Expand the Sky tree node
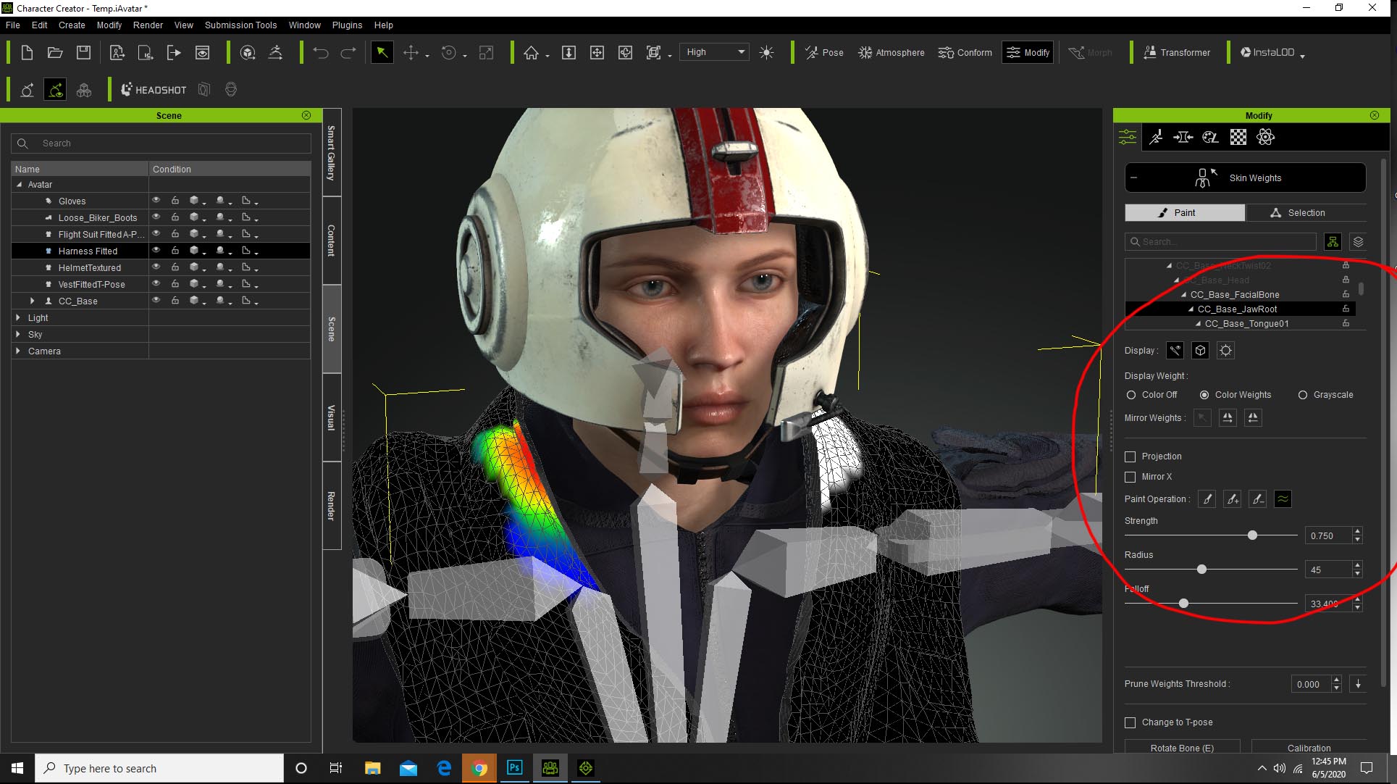1397x784 pixels. pos(18,334)
